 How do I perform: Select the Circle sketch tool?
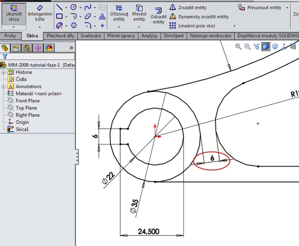[x=73, y=7]
